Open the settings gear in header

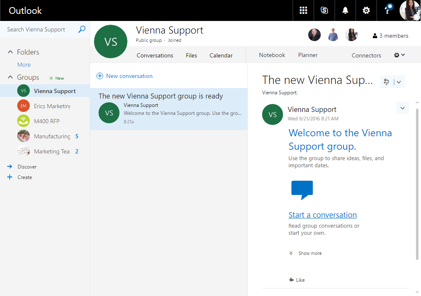(x=366, y=10)
